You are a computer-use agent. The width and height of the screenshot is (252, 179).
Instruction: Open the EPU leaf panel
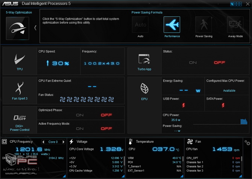click(x=144, y=105)
